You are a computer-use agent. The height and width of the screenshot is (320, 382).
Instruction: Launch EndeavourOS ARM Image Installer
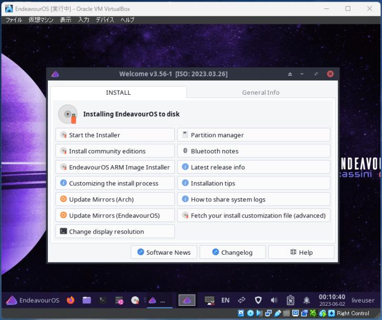115,167
